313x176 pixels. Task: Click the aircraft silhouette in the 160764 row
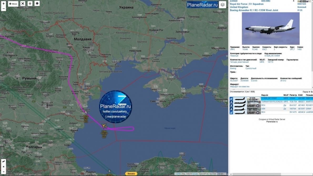240,109
